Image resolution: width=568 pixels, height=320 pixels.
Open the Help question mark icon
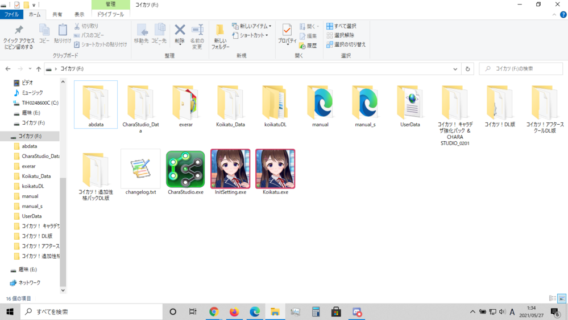point(563,14)
